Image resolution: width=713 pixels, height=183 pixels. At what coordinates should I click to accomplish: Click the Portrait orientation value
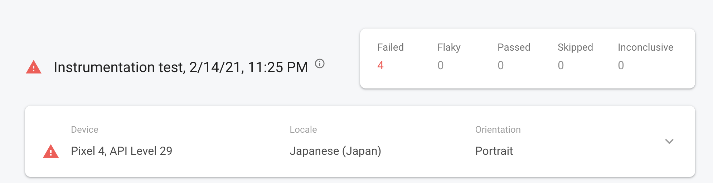tap(494, 151)
